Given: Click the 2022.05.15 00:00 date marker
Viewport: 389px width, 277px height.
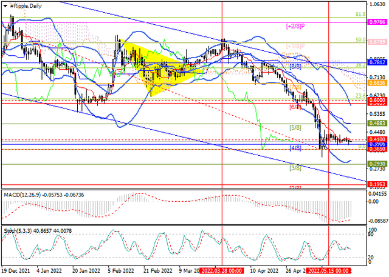Looking at the screenshot, I should tap(328, 272).
